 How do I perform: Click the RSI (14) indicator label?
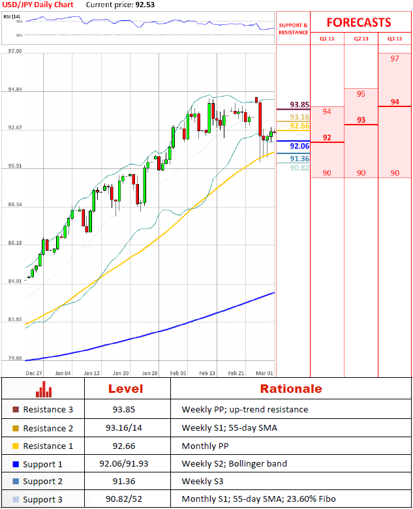12,16
